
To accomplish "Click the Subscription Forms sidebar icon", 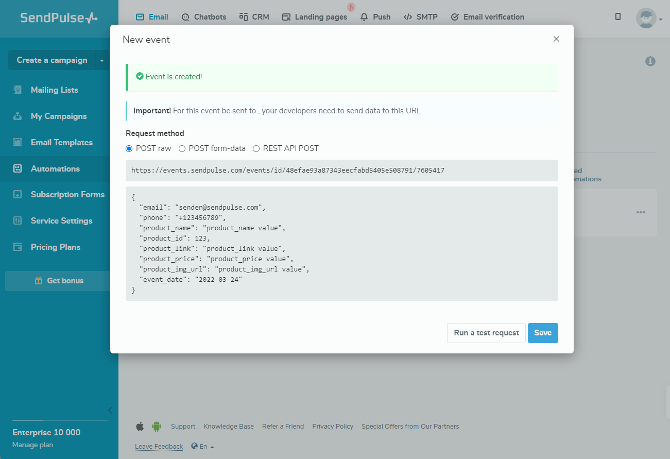I will 18,195.
